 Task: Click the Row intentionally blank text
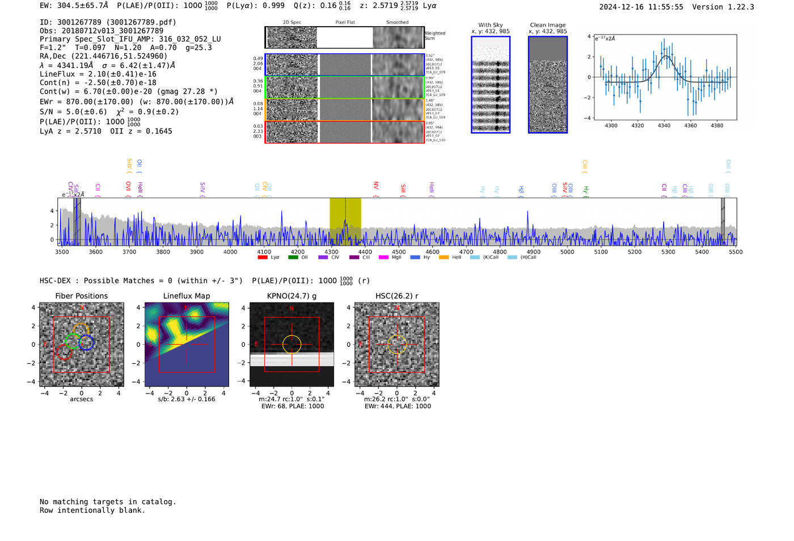(92, 510)
